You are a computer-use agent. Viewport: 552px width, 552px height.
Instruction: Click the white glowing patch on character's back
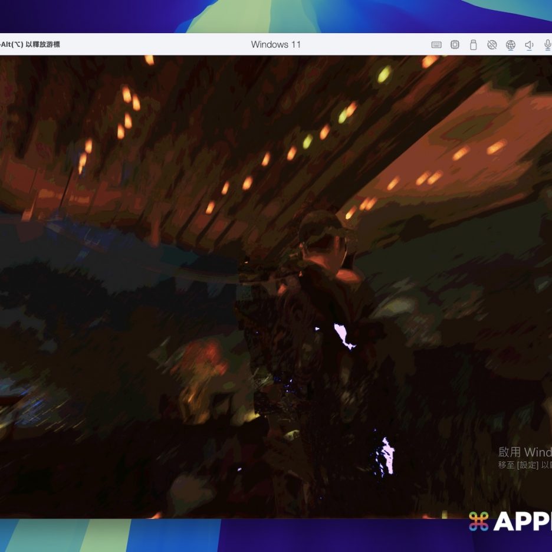344,336
